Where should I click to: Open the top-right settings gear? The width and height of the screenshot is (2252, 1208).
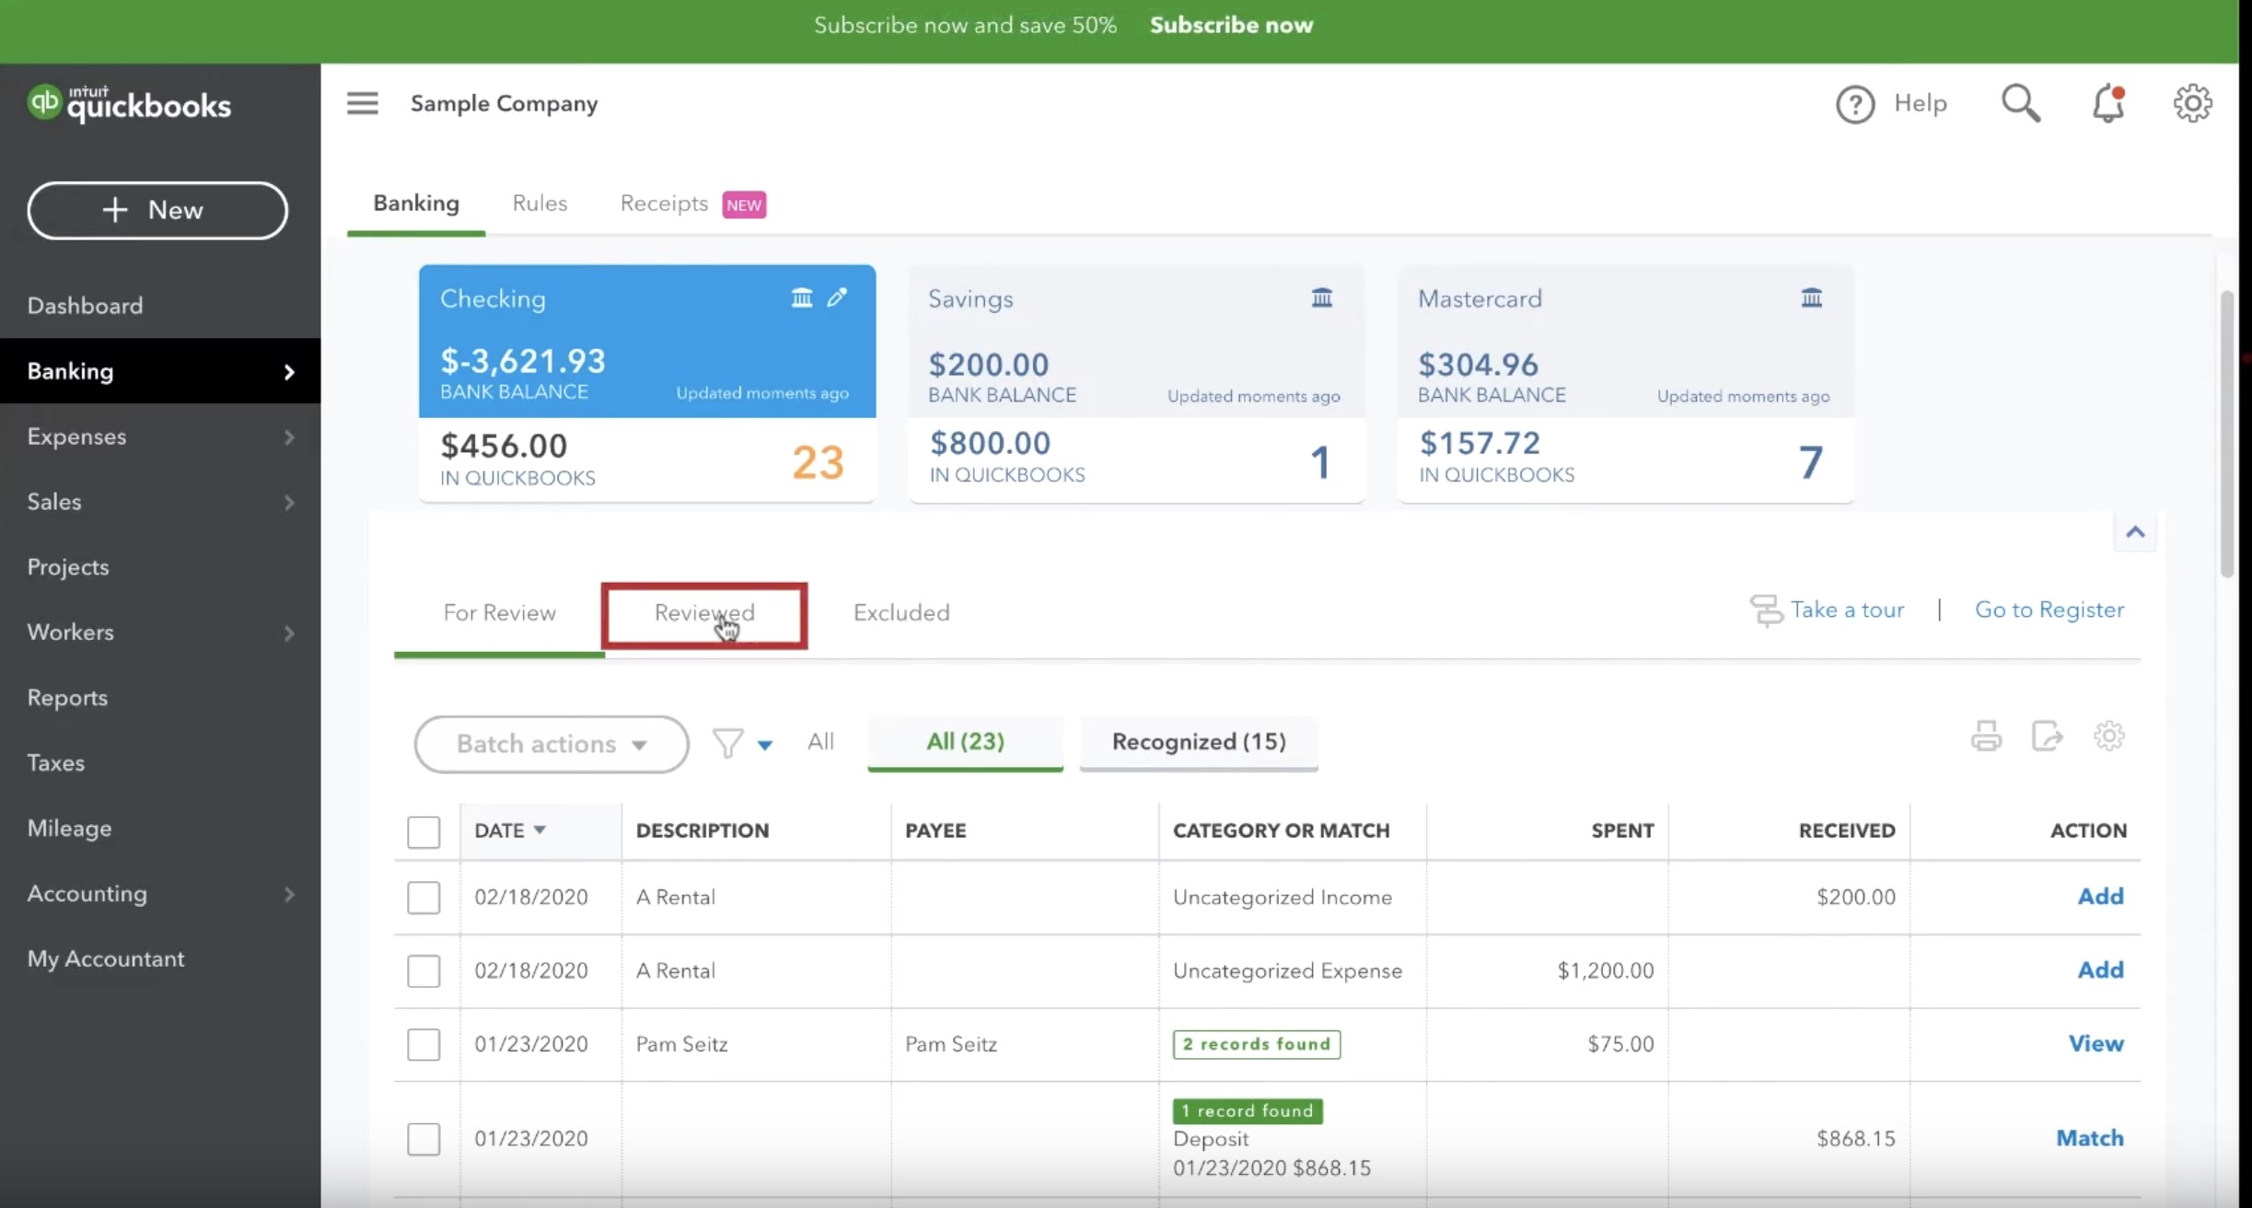pos(2192,103)
